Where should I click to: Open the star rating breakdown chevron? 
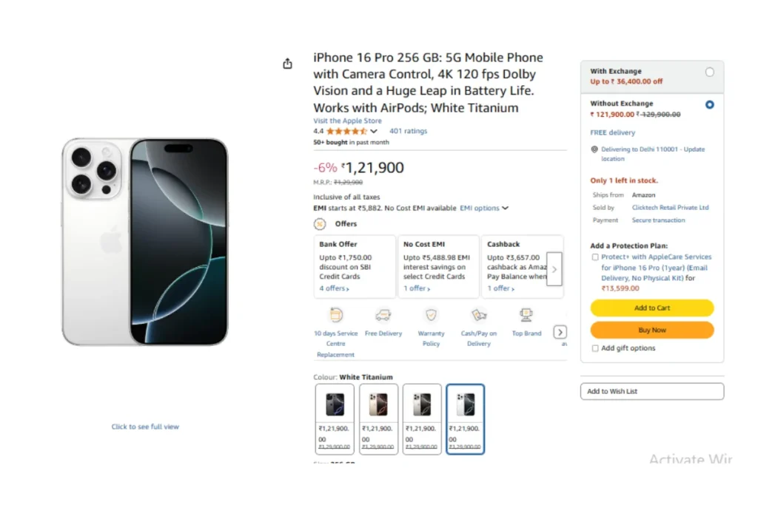374,132
